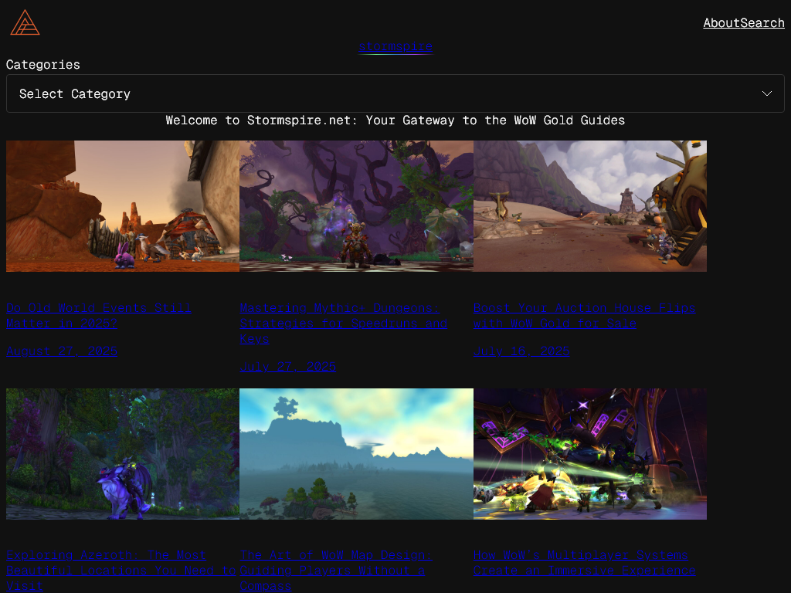The width and height of the screenshot is (791, 593).
Task: Click the July 27, 2025 date link
Action: 287,366
